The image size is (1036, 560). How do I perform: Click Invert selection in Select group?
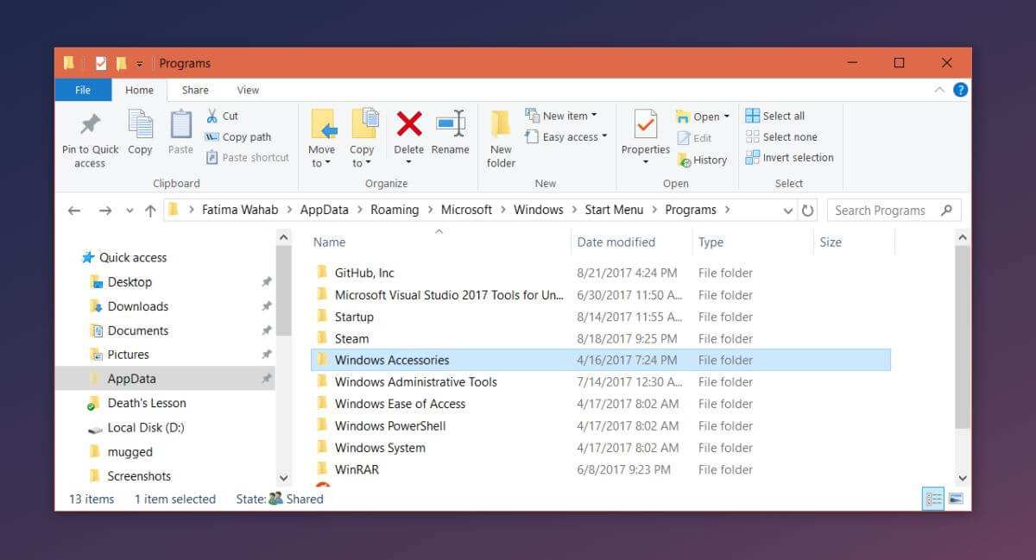pyautogui.click(x=789, y=158)
